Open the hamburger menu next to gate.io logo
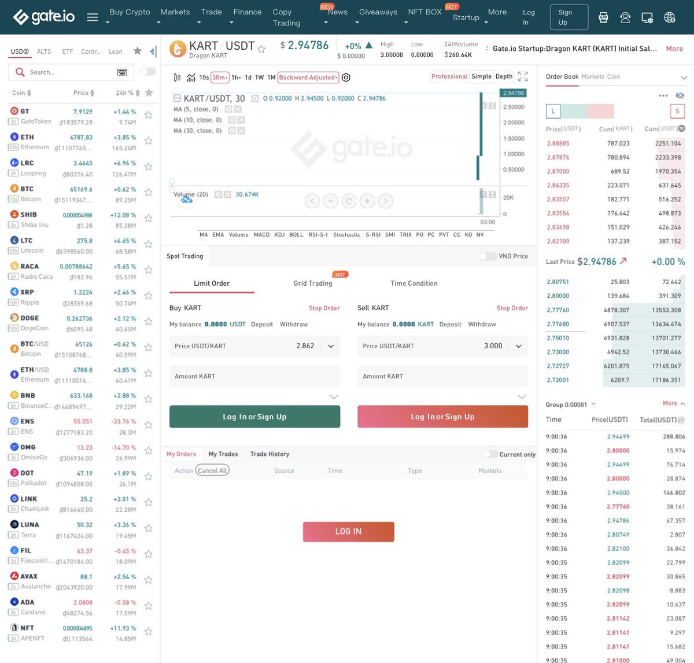Screen dimensions: 694x663 pyautogui.click(x=93, y=17)
